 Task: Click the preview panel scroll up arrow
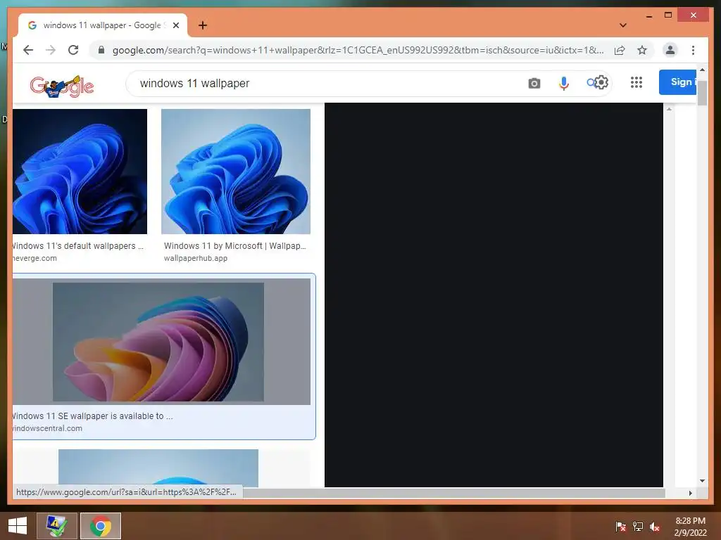669,109
